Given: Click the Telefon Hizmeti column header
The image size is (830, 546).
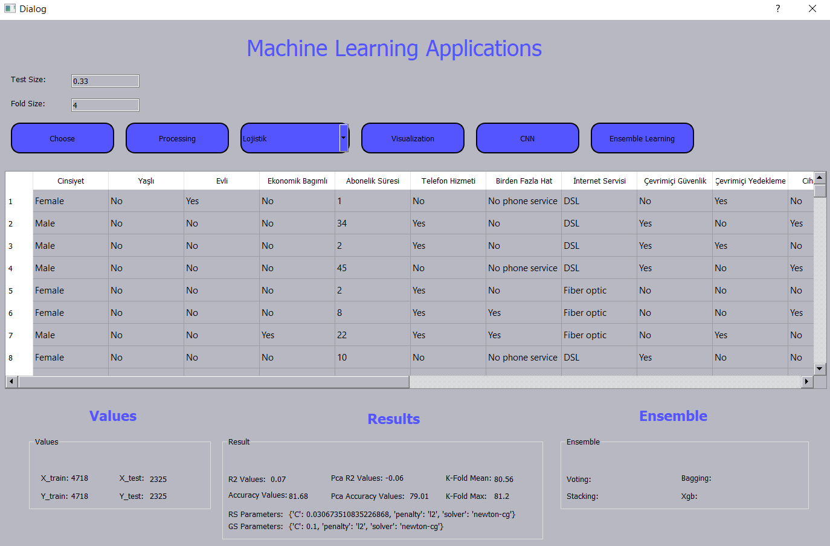Looking at the screenshot, I should (448, 181).
